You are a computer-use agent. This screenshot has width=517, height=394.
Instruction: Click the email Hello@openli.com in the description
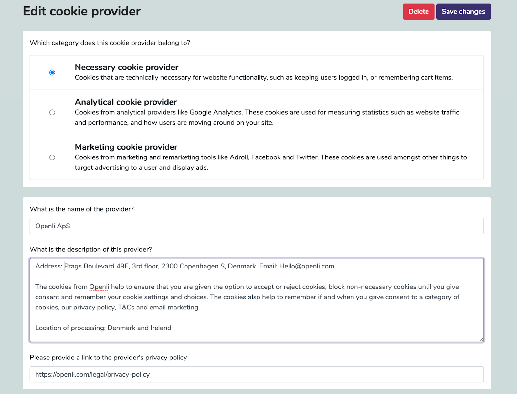[x=308, y=266]
